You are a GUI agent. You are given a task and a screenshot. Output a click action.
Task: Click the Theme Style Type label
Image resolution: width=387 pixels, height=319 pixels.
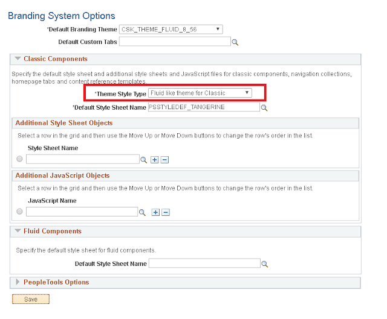[120, 94]
